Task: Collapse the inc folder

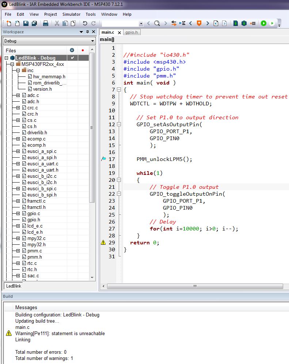Action: [18, 70]
